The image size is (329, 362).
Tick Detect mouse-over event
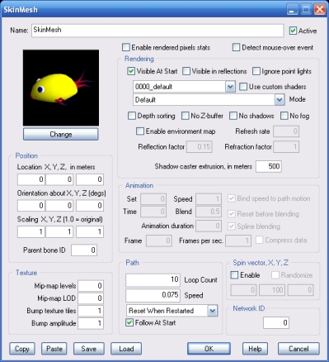pyautogui.click(x=236, y=47)
